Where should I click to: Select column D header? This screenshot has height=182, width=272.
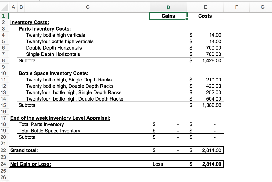pyautogui.click(x=168, y=7)
